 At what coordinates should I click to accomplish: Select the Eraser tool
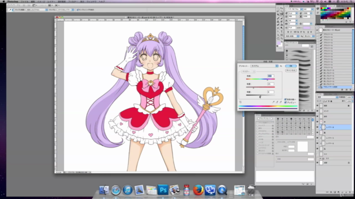click(278, 24)
